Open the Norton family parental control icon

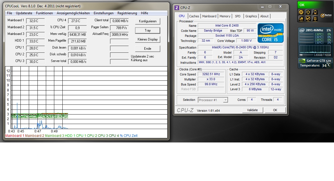(x=301, y=19)
